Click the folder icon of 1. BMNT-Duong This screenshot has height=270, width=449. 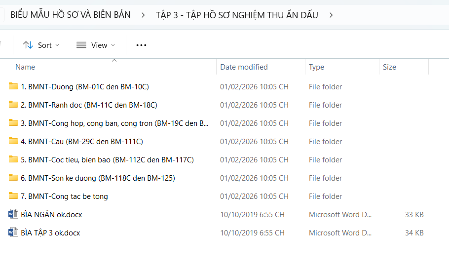pos(13,87)
